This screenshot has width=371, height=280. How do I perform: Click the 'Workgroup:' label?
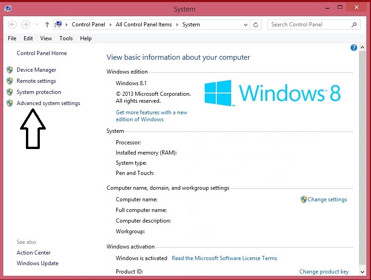[x=130, y=231]
